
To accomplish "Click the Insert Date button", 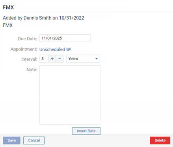I will [86, 131].
